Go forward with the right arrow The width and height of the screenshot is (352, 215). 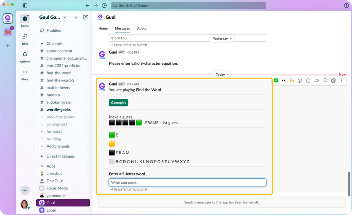click(96, 5)
